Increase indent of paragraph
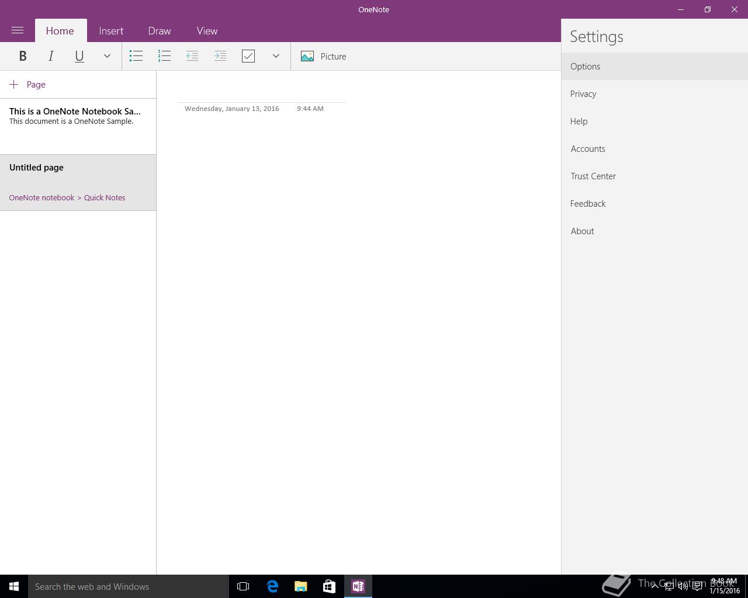Screen dimensions: 748x598 [x=220, y=56]
